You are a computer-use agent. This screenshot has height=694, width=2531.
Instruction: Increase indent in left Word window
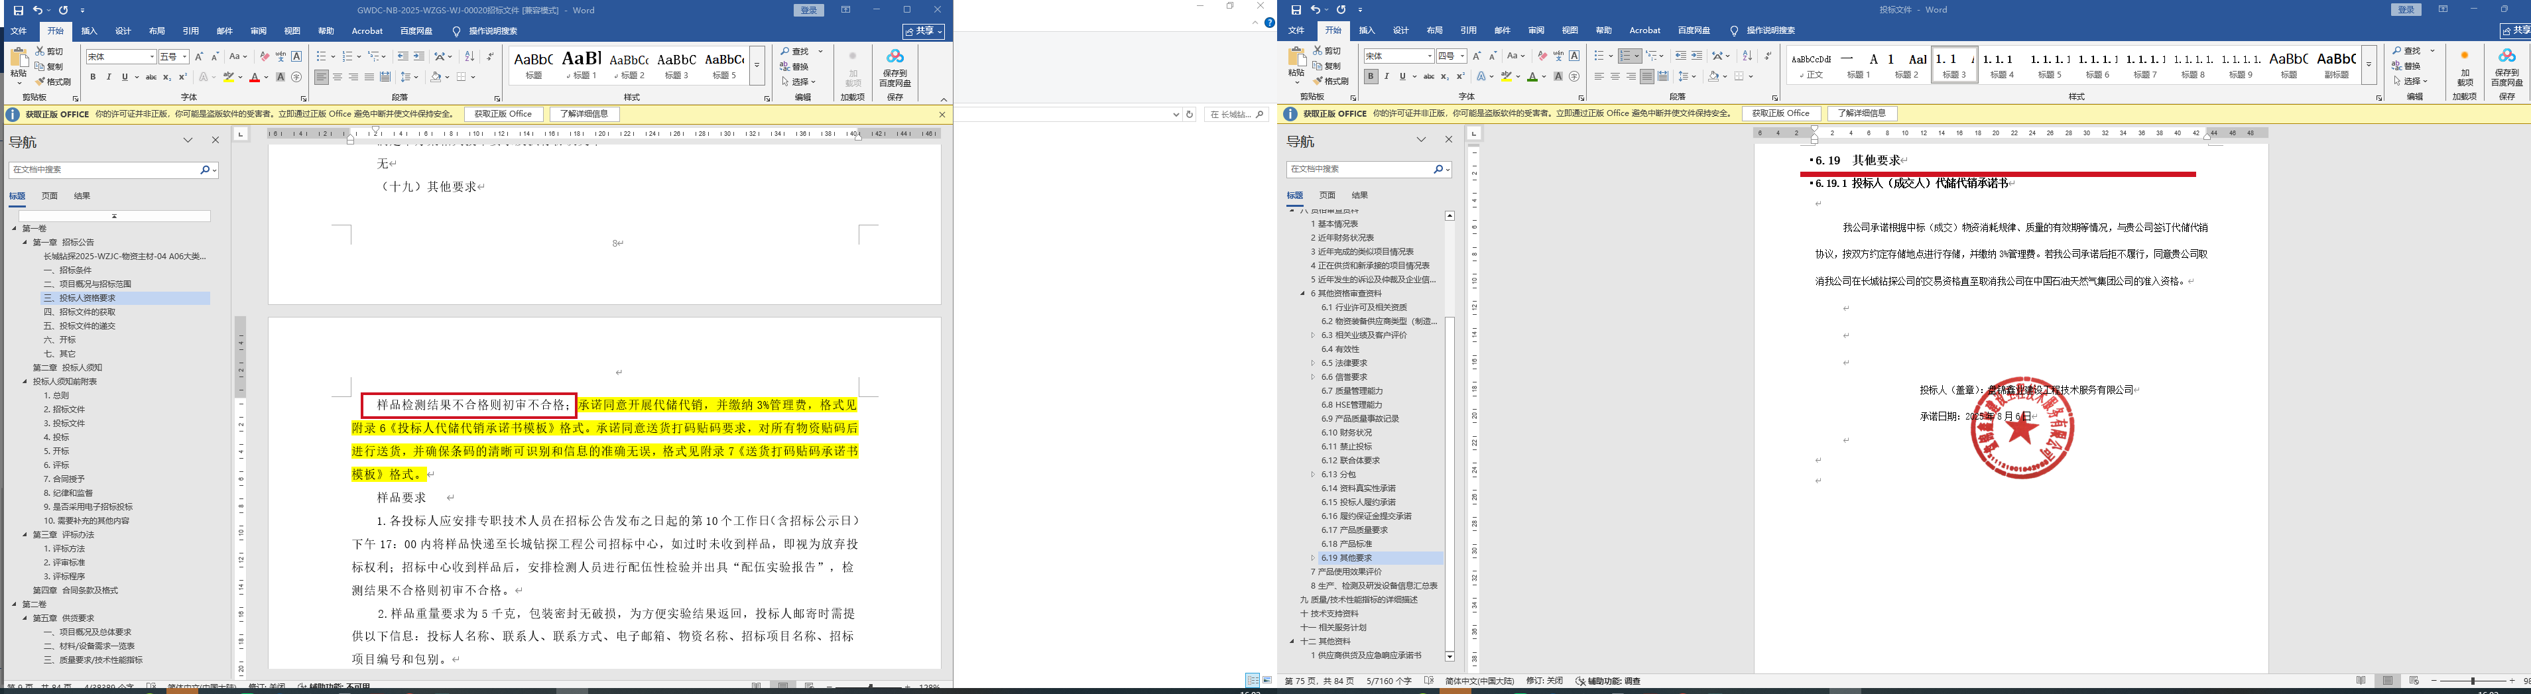click(420, 57)
